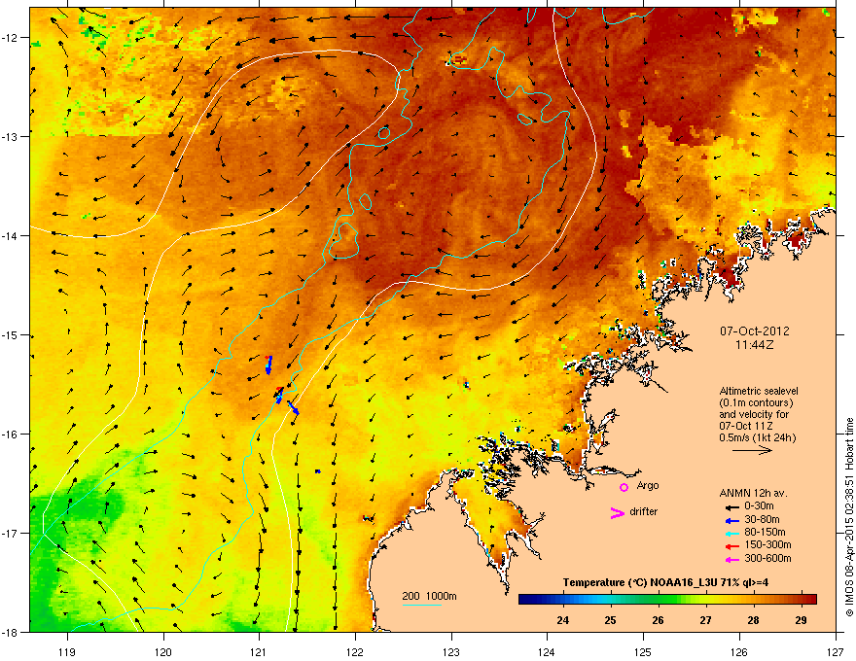
Task: Click the latitude -13 axis label
Action: coord(11,136)
